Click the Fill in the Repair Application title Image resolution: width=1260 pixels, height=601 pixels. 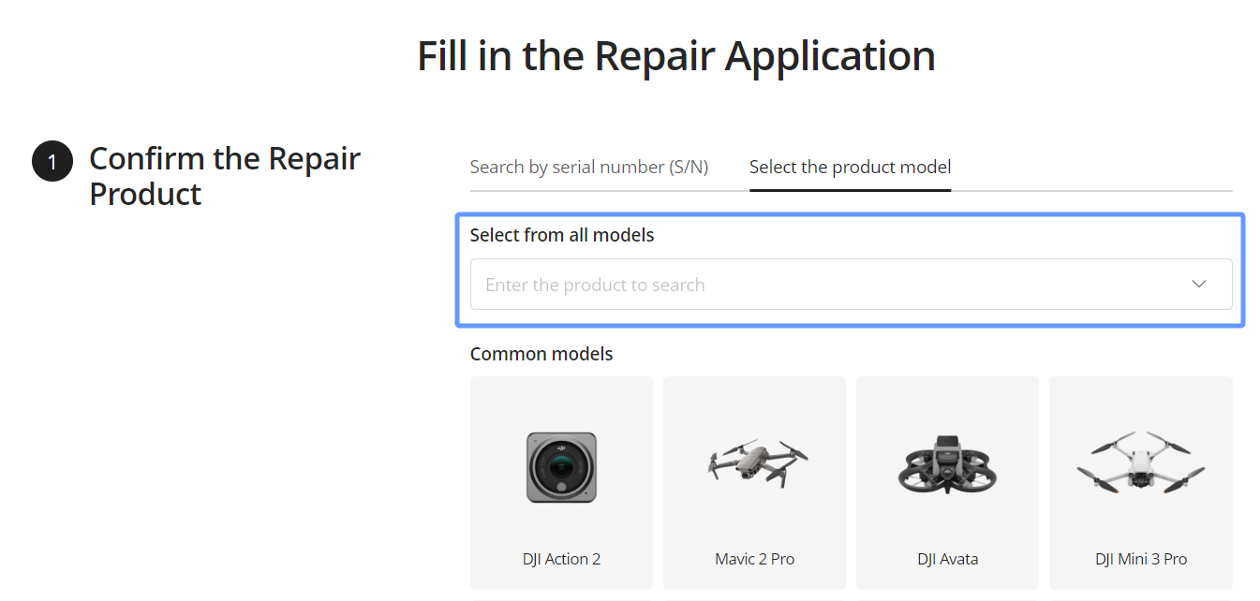[x=675, y=56]
